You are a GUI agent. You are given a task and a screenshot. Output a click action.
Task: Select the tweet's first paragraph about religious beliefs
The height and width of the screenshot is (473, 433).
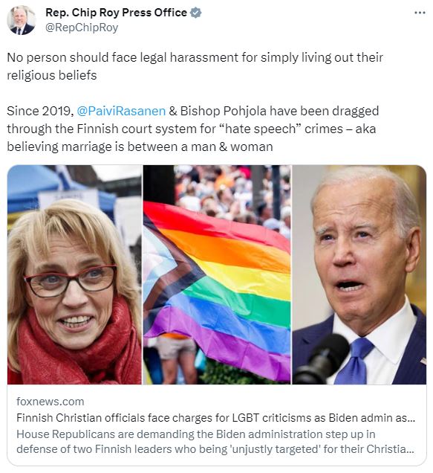point(195,66)
